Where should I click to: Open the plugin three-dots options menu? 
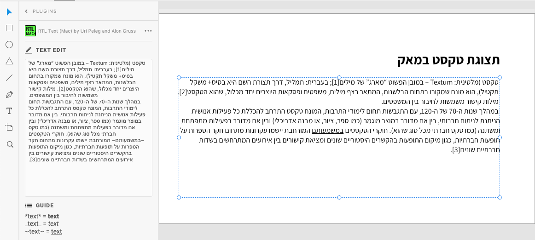coord(148,31)
